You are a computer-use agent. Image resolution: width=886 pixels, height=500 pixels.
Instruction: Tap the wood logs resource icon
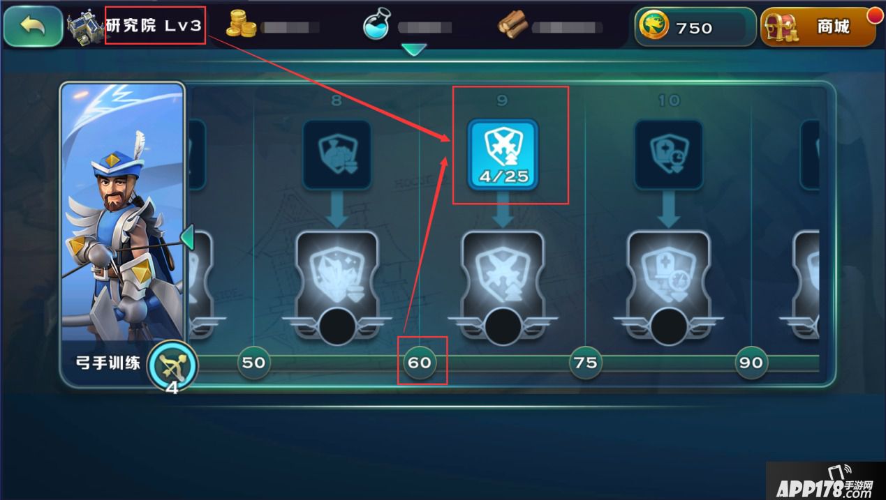pos(512,26)
